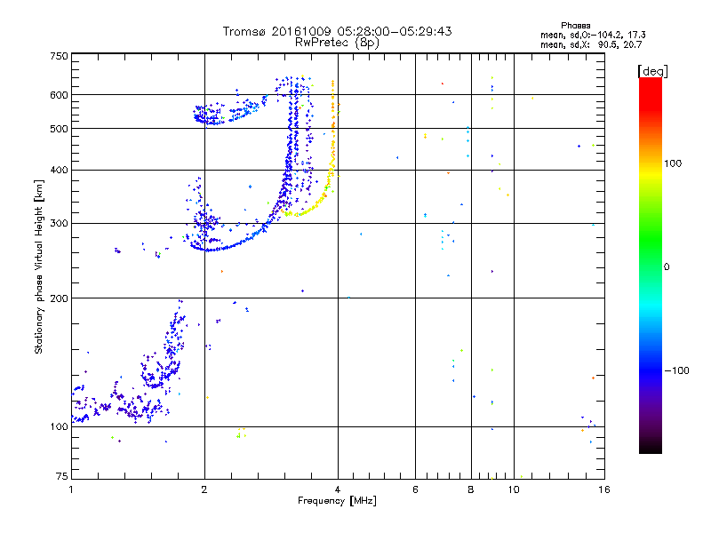Screen dimensions: 711x533
Task: Click the '[deg]' colorbar unit label
Action: click(x=652, y=71)
